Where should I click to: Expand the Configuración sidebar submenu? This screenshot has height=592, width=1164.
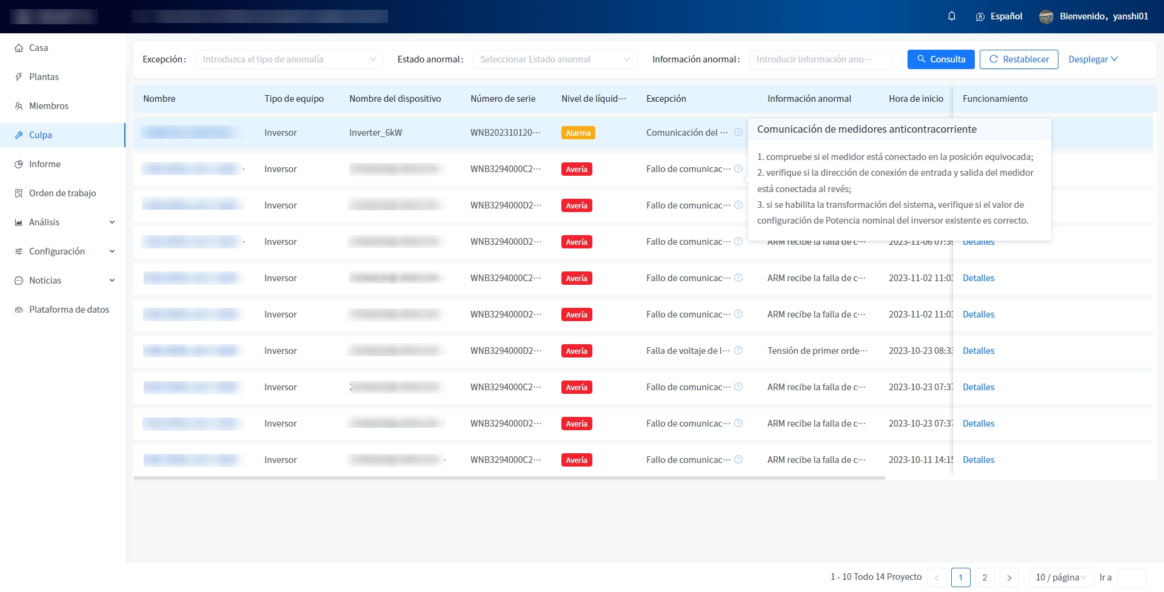(112, 251)
